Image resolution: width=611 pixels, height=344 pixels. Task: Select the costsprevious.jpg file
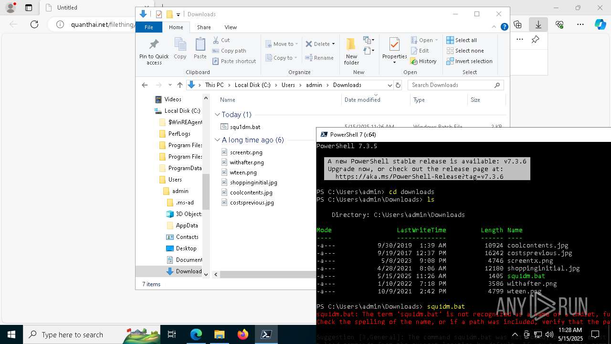pos(252,203)
